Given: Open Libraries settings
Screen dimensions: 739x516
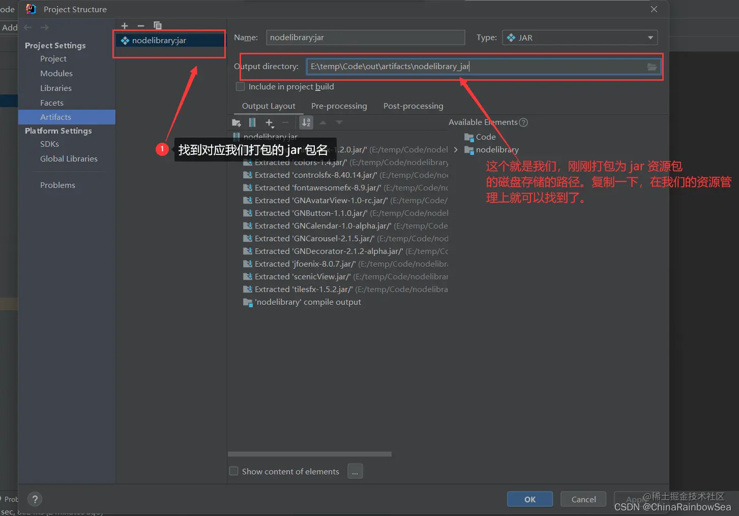Looking at the screenshot, I should point(56,88).
